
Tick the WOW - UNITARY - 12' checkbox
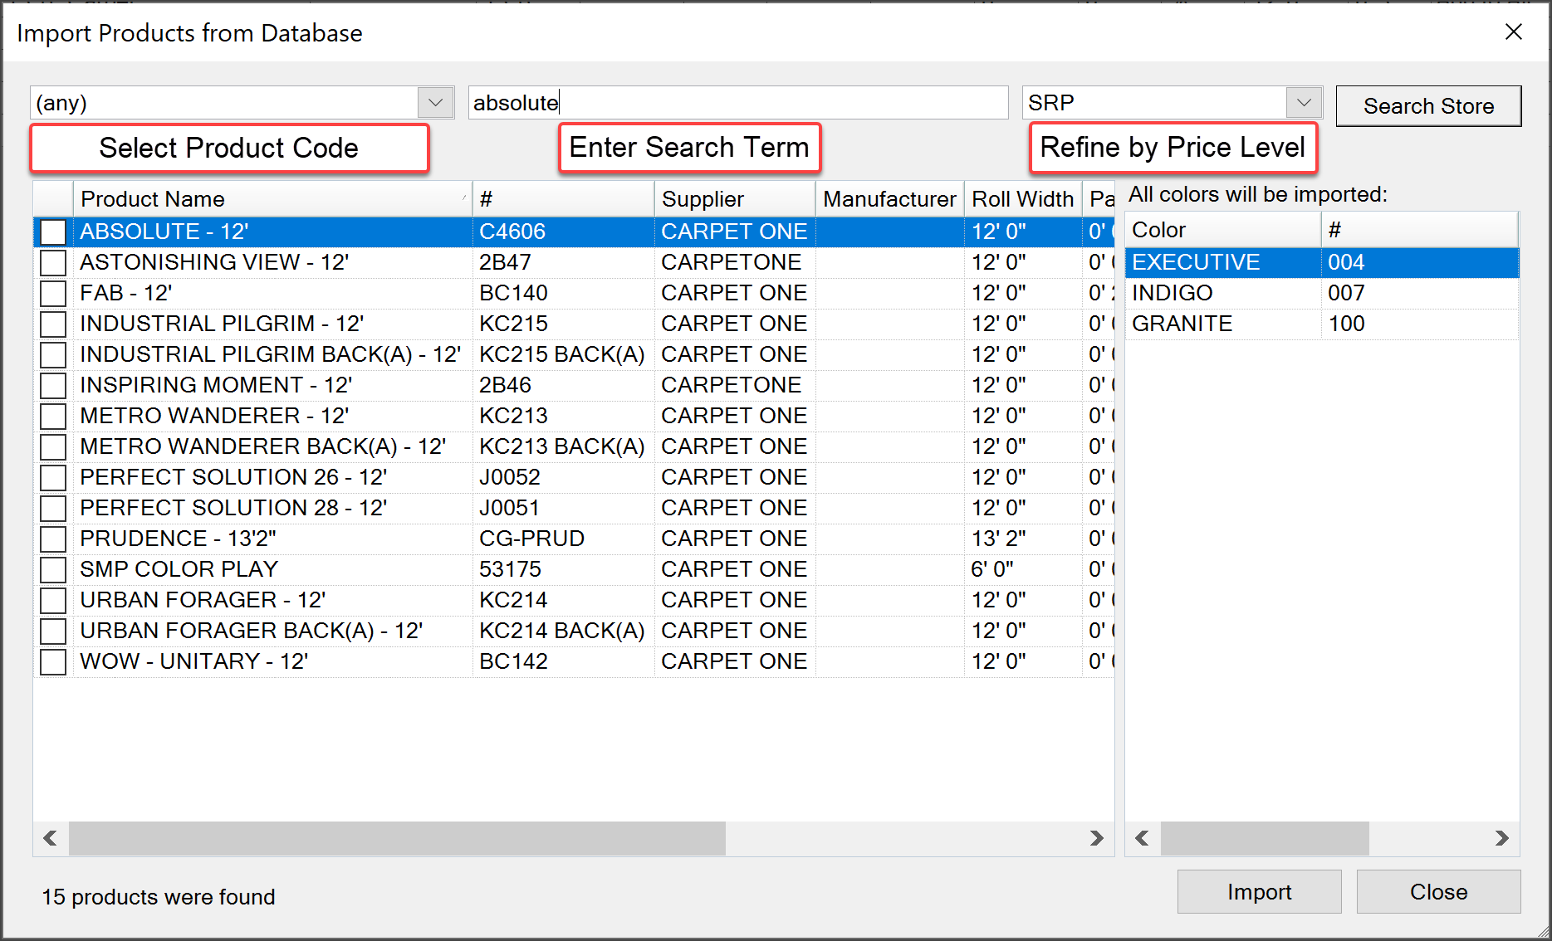53,661
